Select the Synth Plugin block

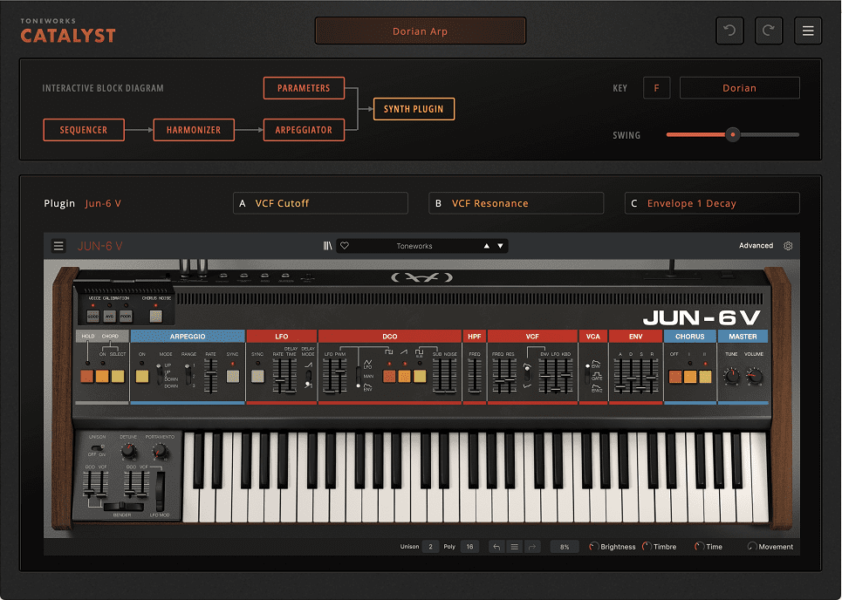point(414,109)
